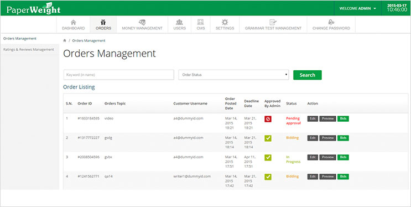Toggle approval checkmark for order #1241562771
The image size is (411, 207).
(x=268, y=177)
